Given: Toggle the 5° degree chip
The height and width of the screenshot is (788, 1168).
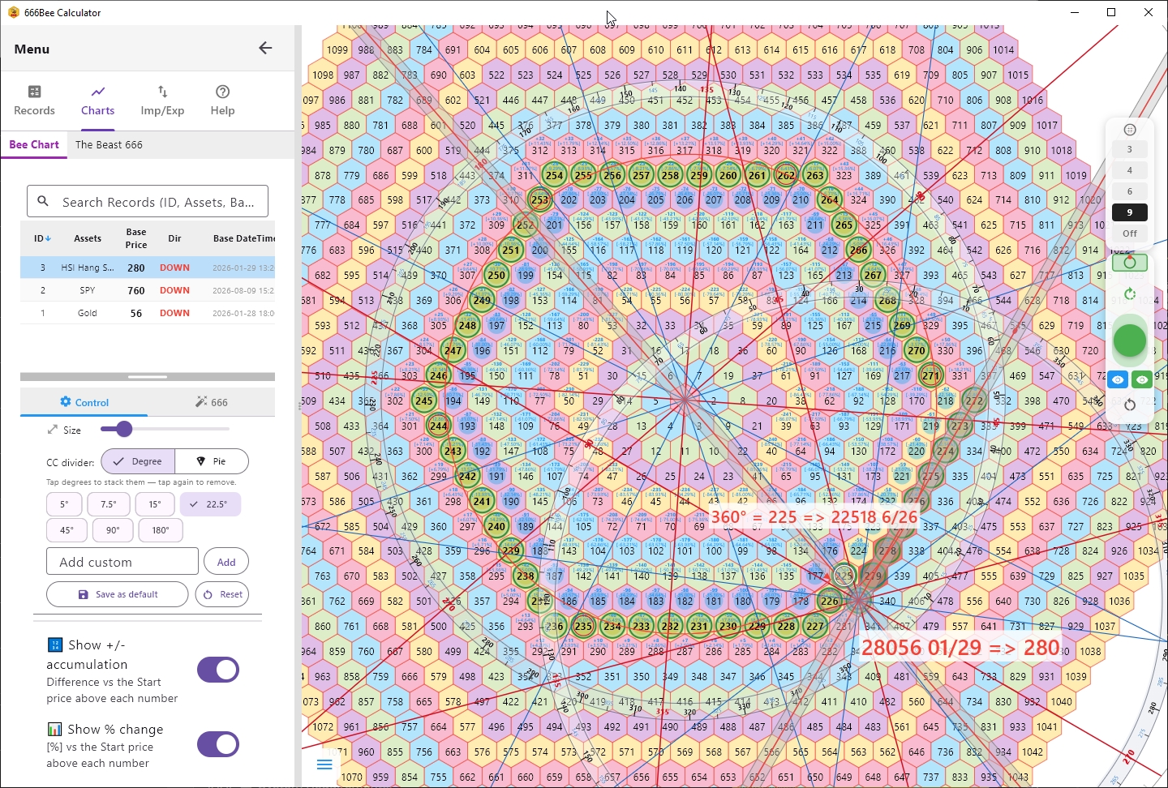Looking at the screenshot, I should [x=64, y=504].
